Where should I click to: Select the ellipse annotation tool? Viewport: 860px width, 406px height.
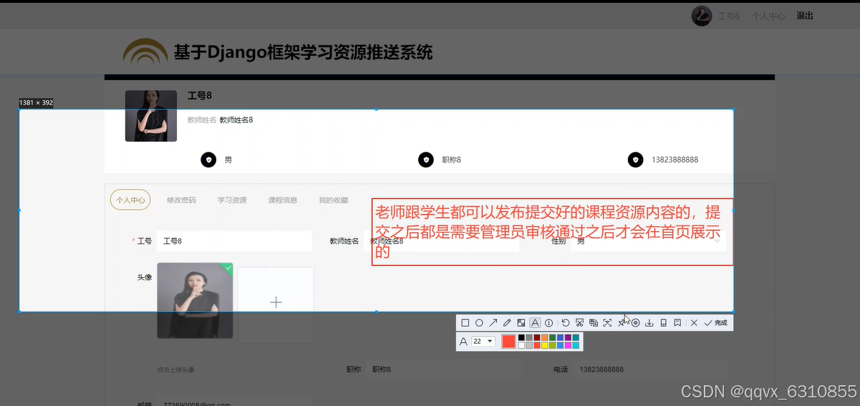pyautogui.click(x=479, y=323)
